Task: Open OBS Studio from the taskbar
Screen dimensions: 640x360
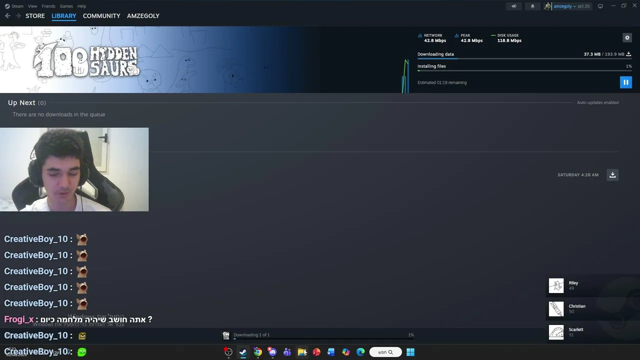Action: (228, 352)
